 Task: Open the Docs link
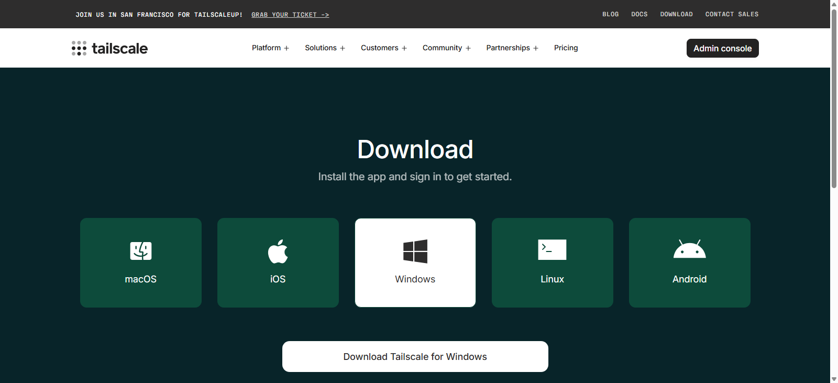point(639,14)
